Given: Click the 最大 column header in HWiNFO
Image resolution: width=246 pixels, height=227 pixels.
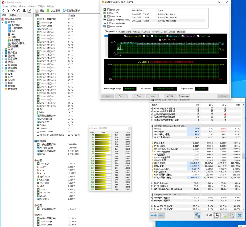Looking at the screenshot, I should pyautogui.click(x=224, y=105).
